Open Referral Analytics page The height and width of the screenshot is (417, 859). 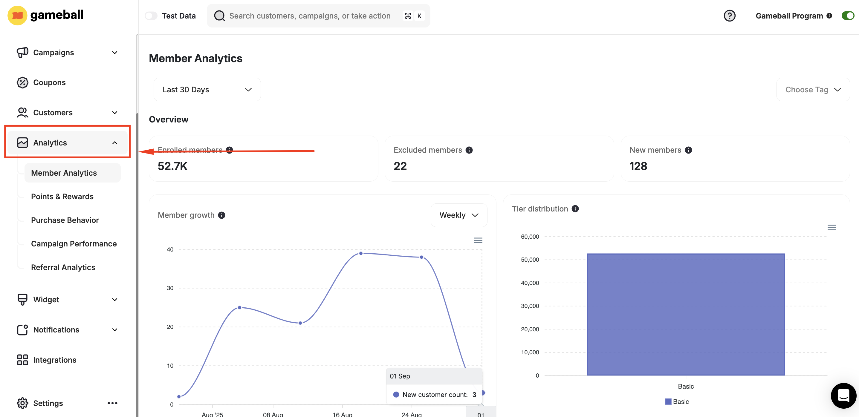(x=63, y=267)
